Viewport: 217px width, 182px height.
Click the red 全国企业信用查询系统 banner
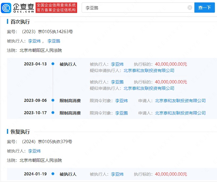pyautogui.click(x=56, y=8)
